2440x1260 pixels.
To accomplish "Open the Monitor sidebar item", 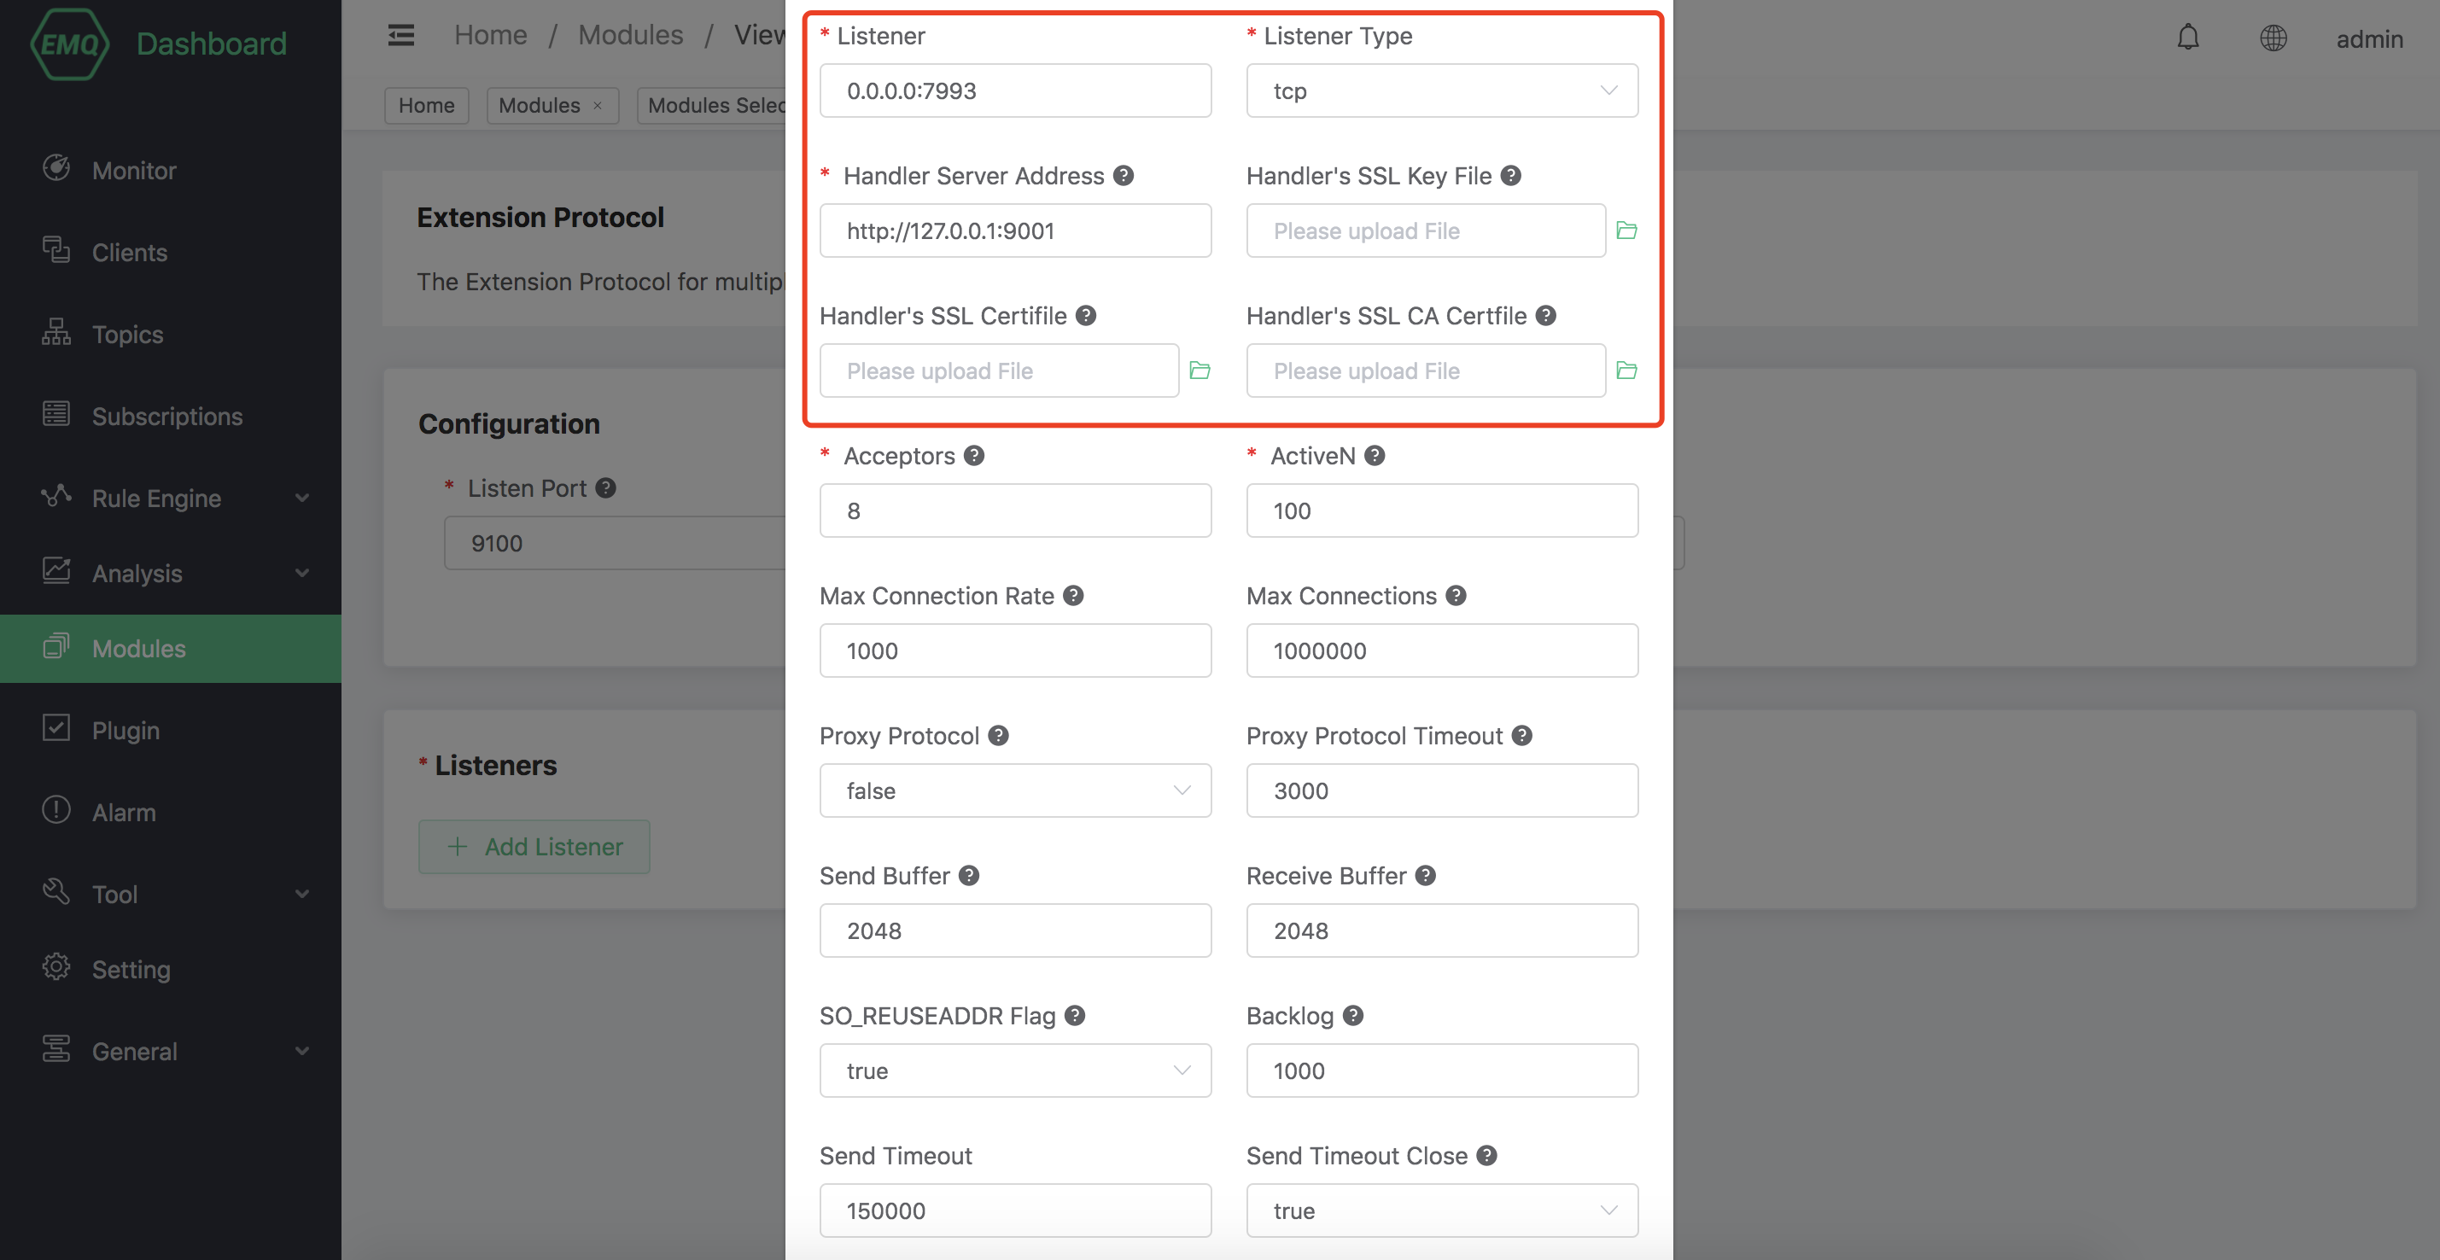I will [x=133, y=171].
